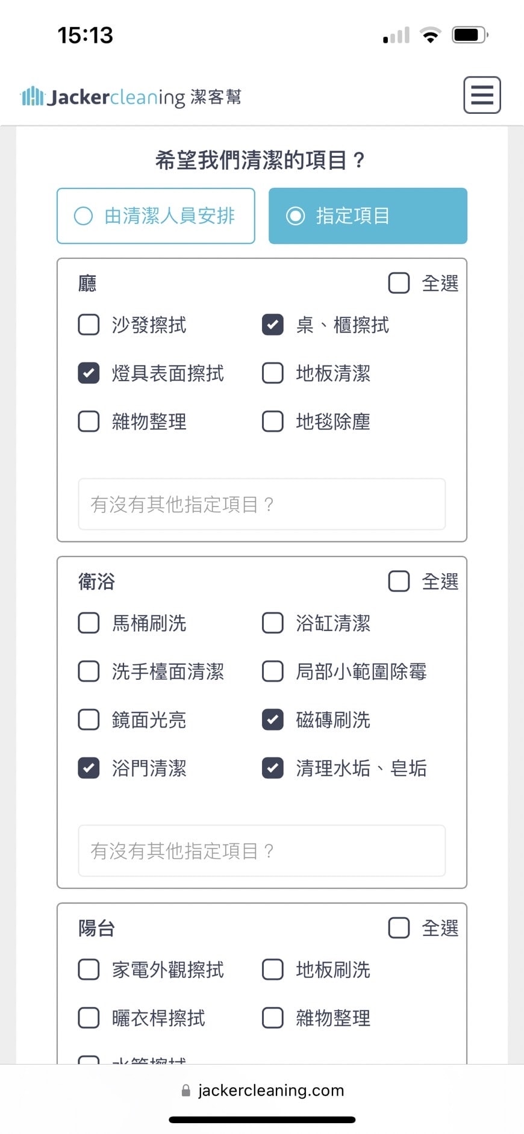This screenshot has height=1134, width=524.
Task: Check 全選 in the 衛浴 section
Action: click(x=399, y=581)
